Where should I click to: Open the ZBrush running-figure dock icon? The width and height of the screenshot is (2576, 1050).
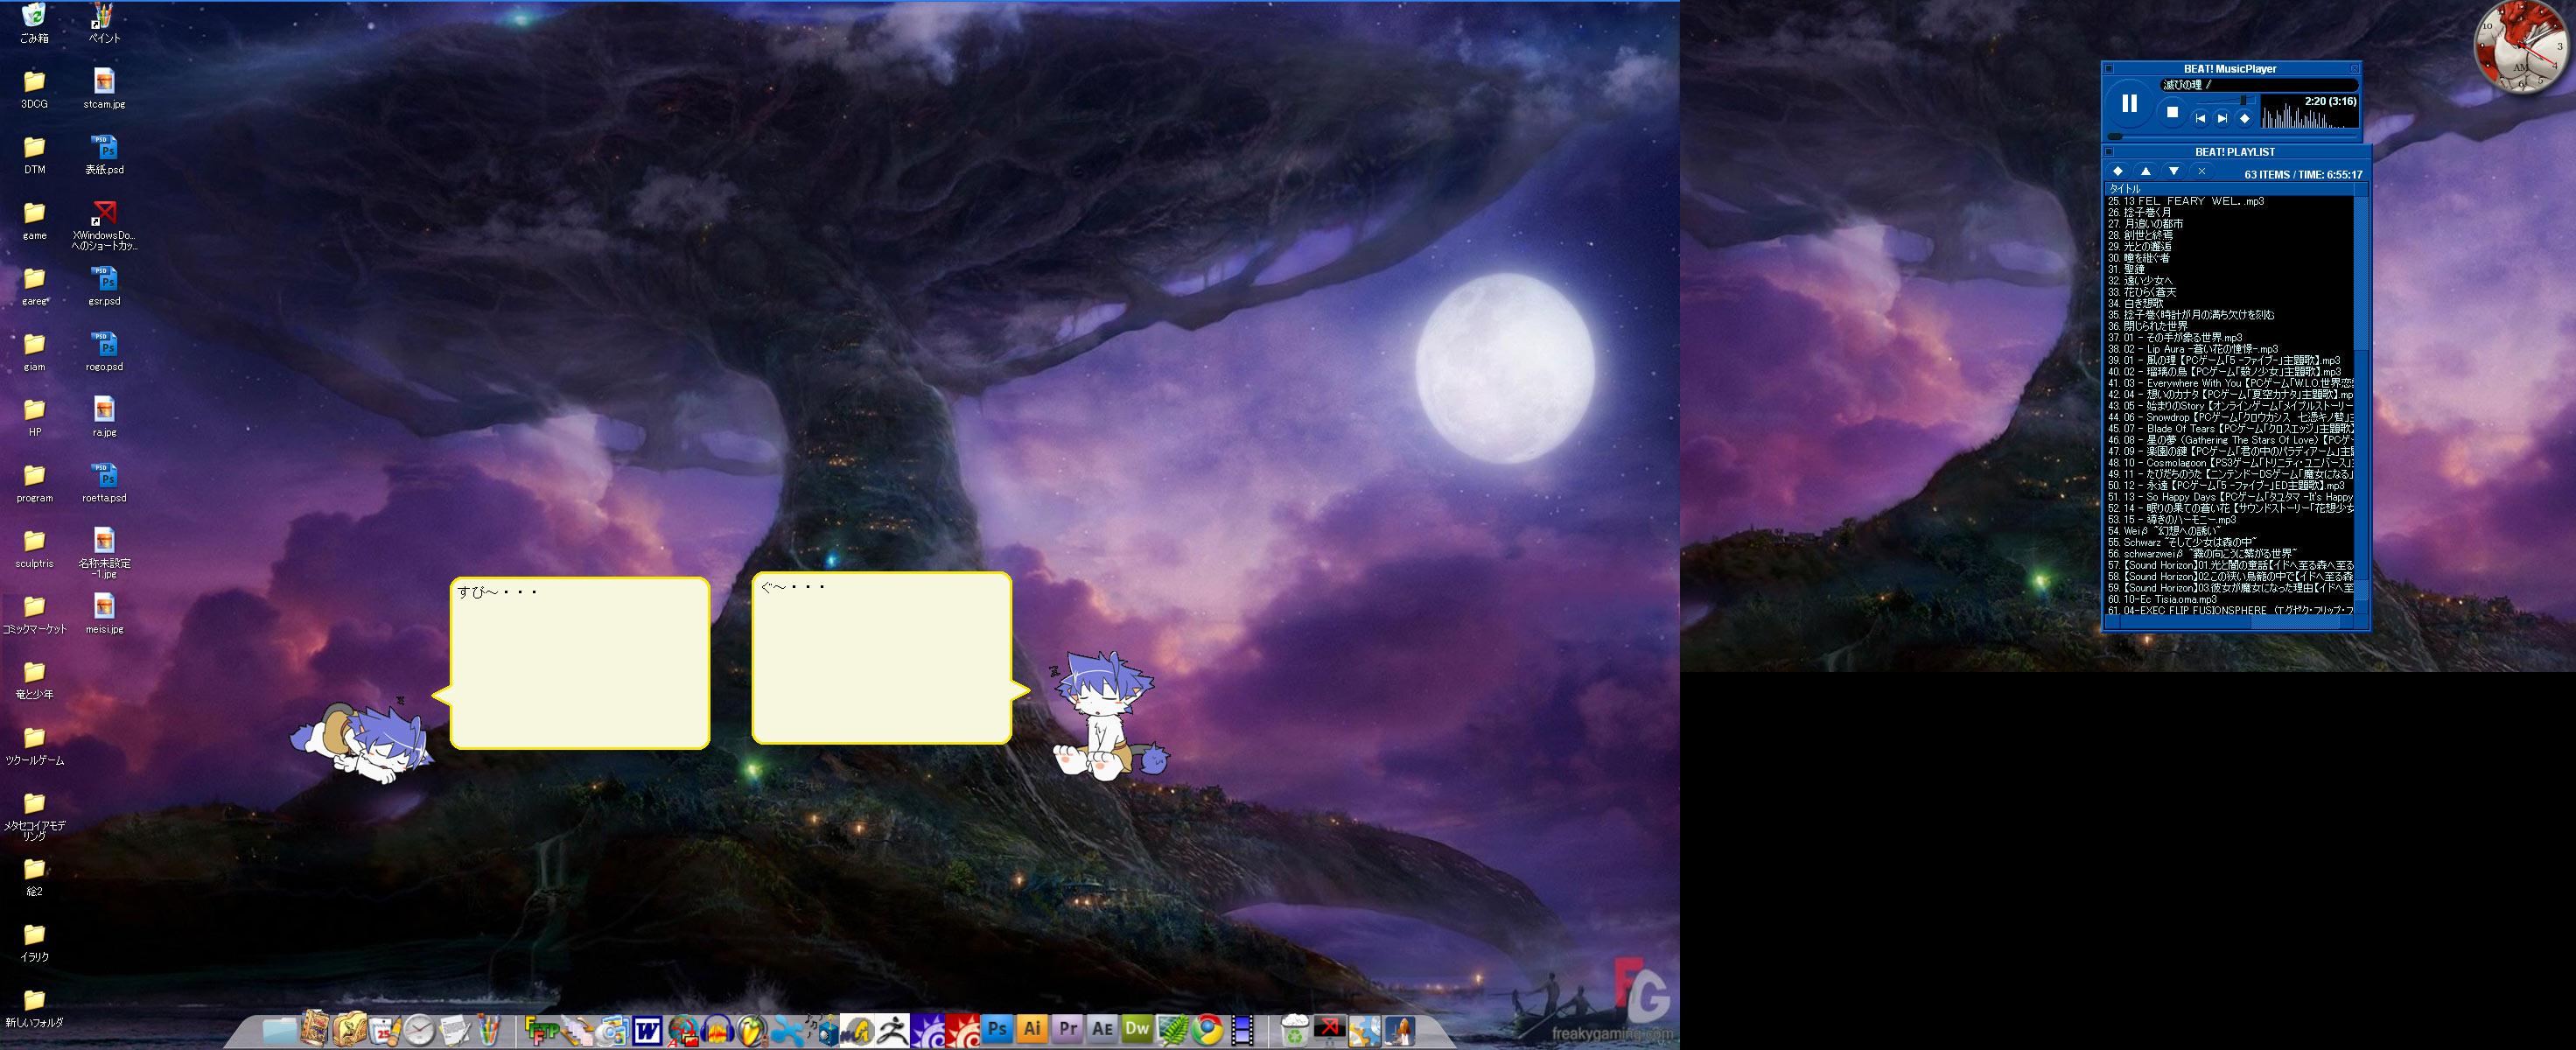pos(892,1030)
